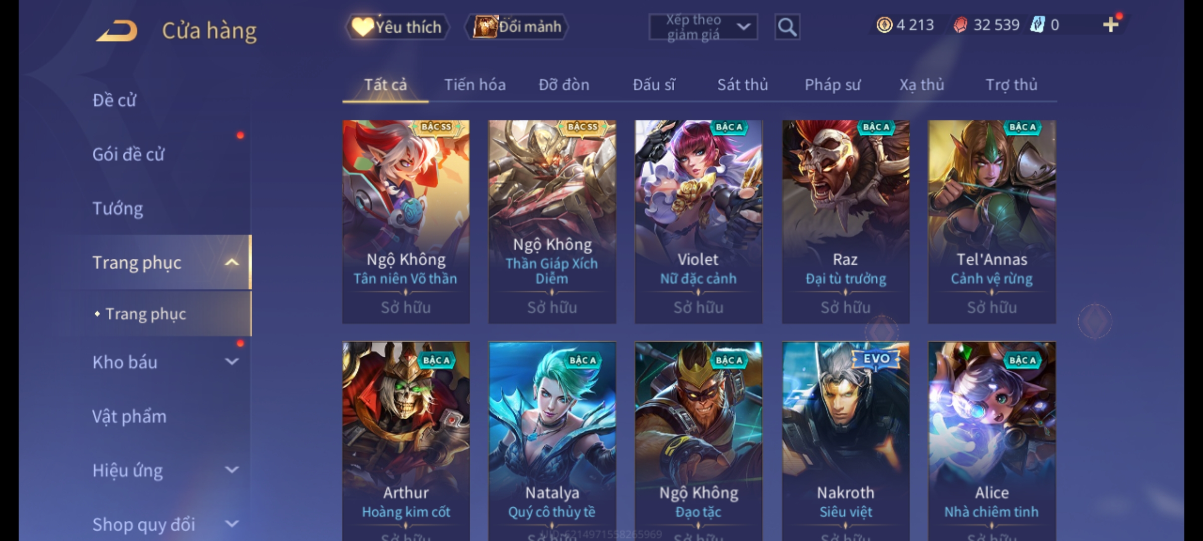Expand the Kho báu sidebar section
Viewport: 1203px width, 541px height.
[232, 362]
